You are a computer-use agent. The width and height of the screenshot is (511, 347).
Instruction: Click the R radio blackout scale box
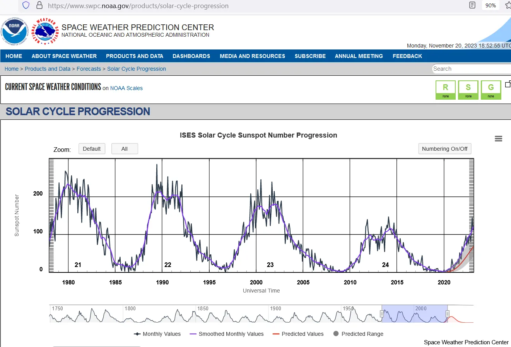(446, 90)
